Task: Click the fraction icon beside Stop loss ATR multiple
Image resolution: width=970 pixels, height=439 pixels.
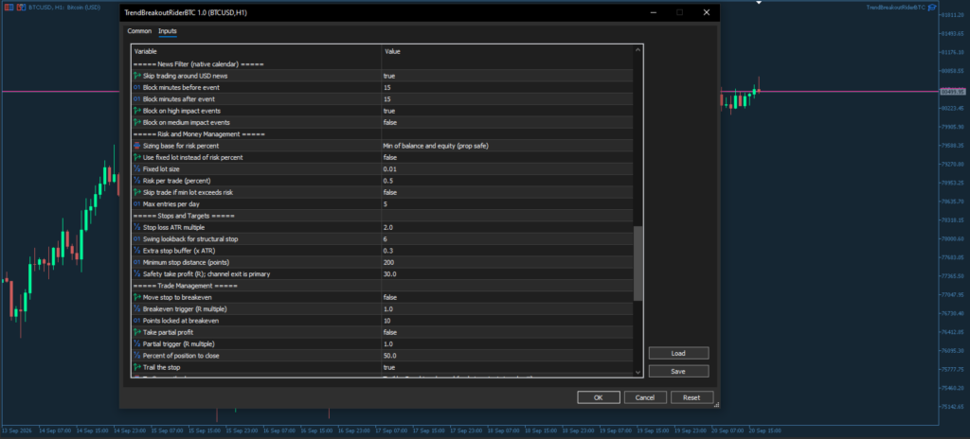Action: (137, 227)
